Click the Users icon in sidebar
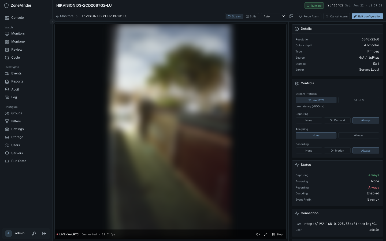The image size is (386, 241). [7, 145]
